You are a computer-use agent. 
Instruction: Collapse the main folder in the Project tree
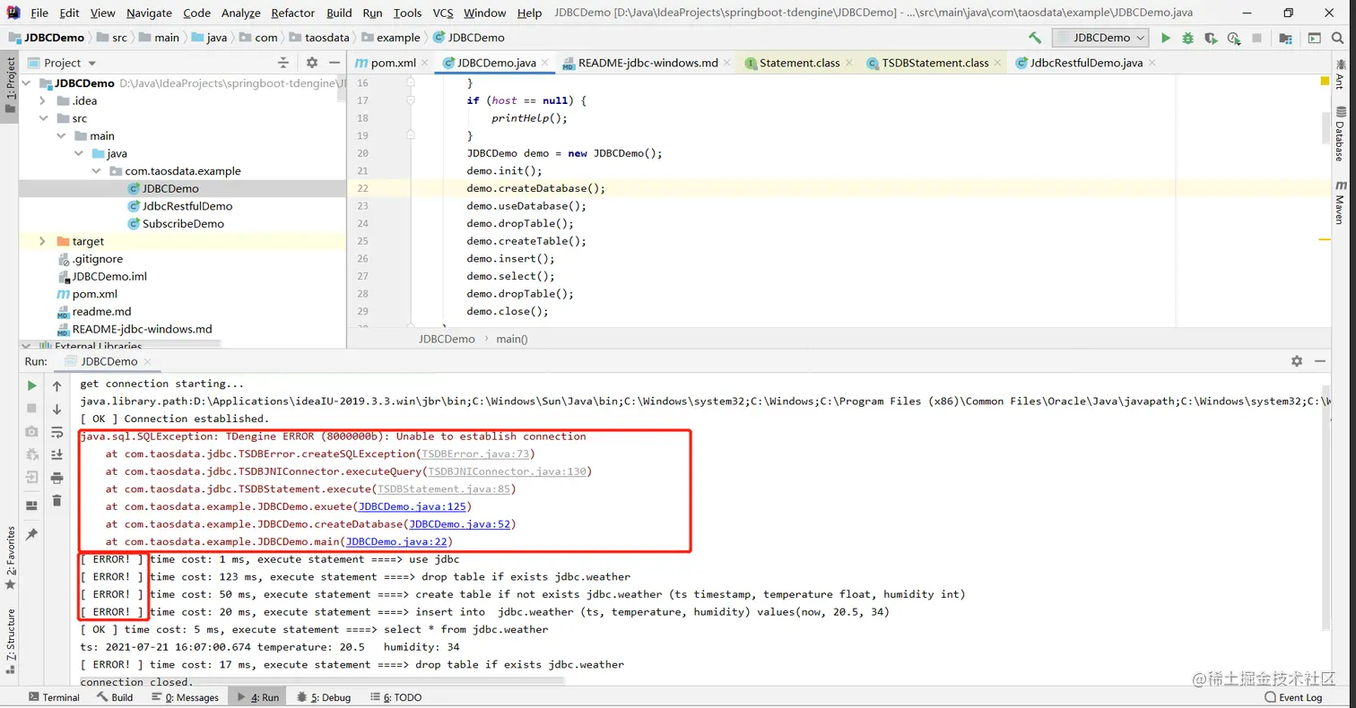click(60, 136)
